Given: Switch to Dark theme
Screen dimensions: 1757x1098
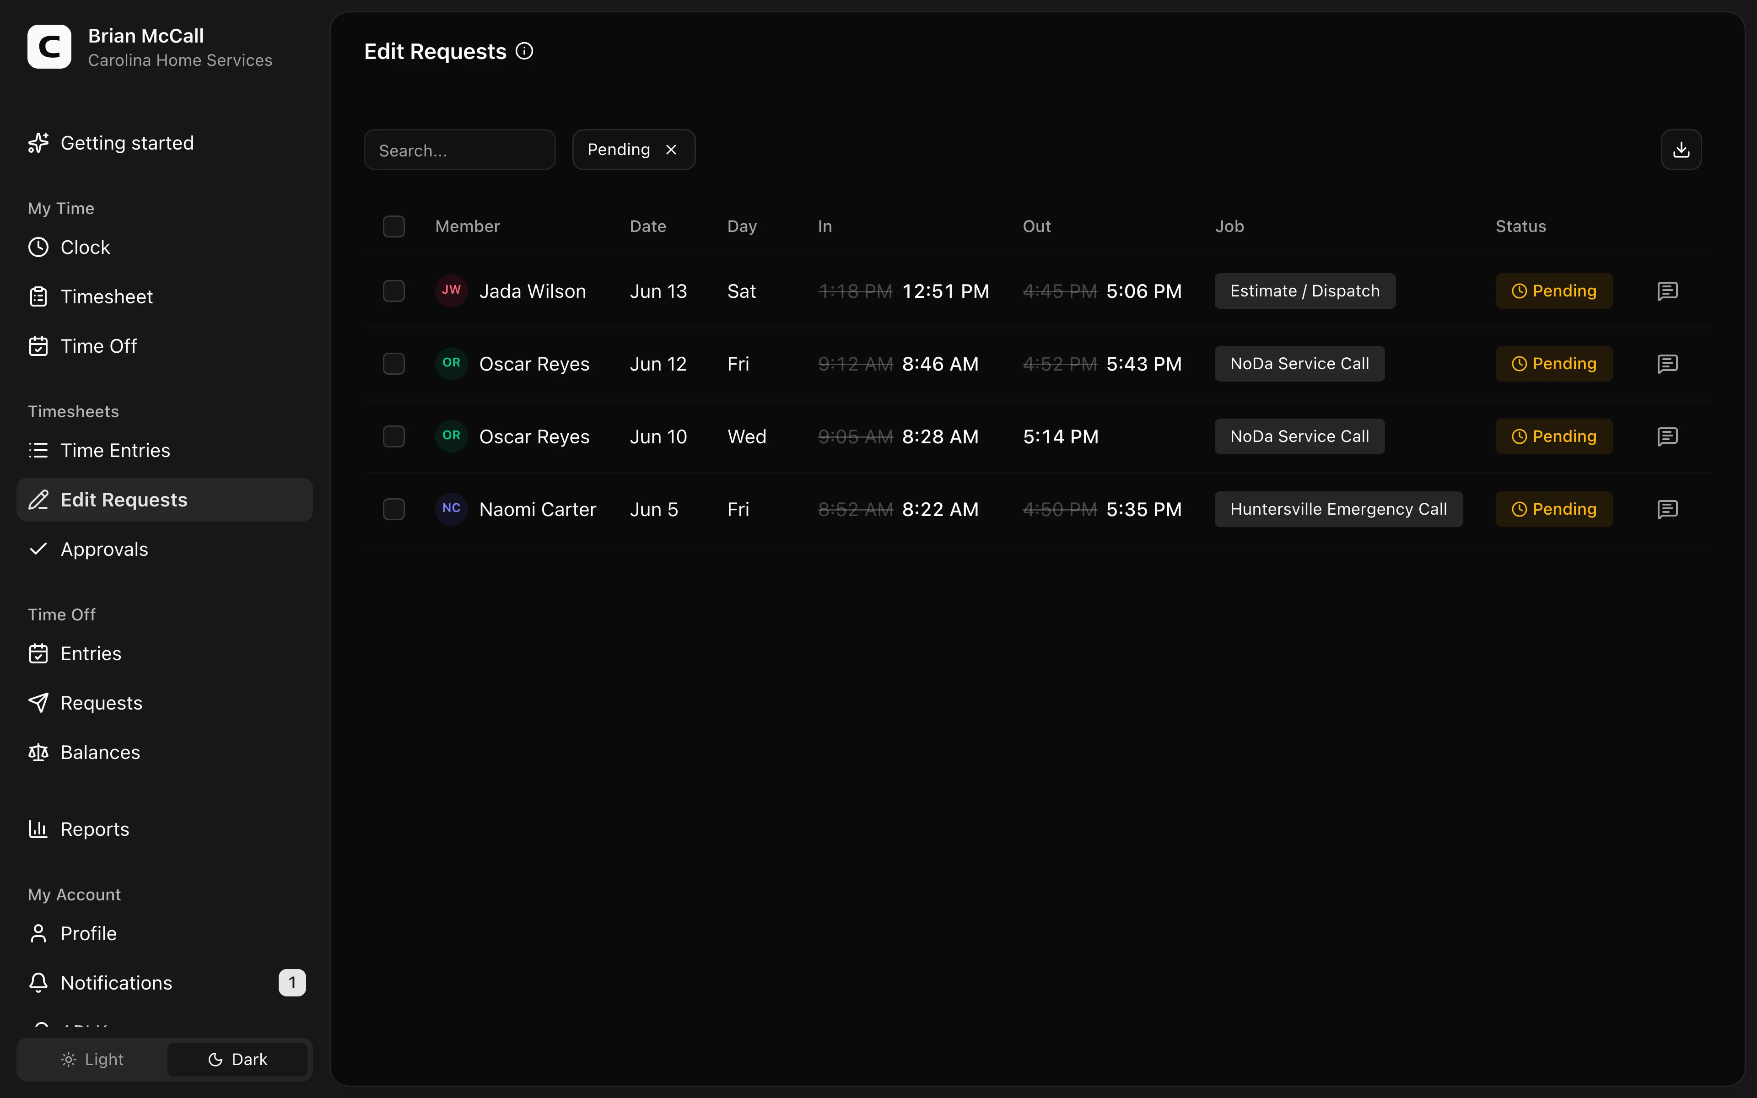Looking at the screenshot, I should tap(237, 1060).
